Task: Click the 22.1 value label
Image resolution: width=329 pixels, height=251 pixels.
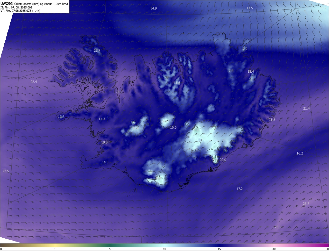Action: click(119, 92)
